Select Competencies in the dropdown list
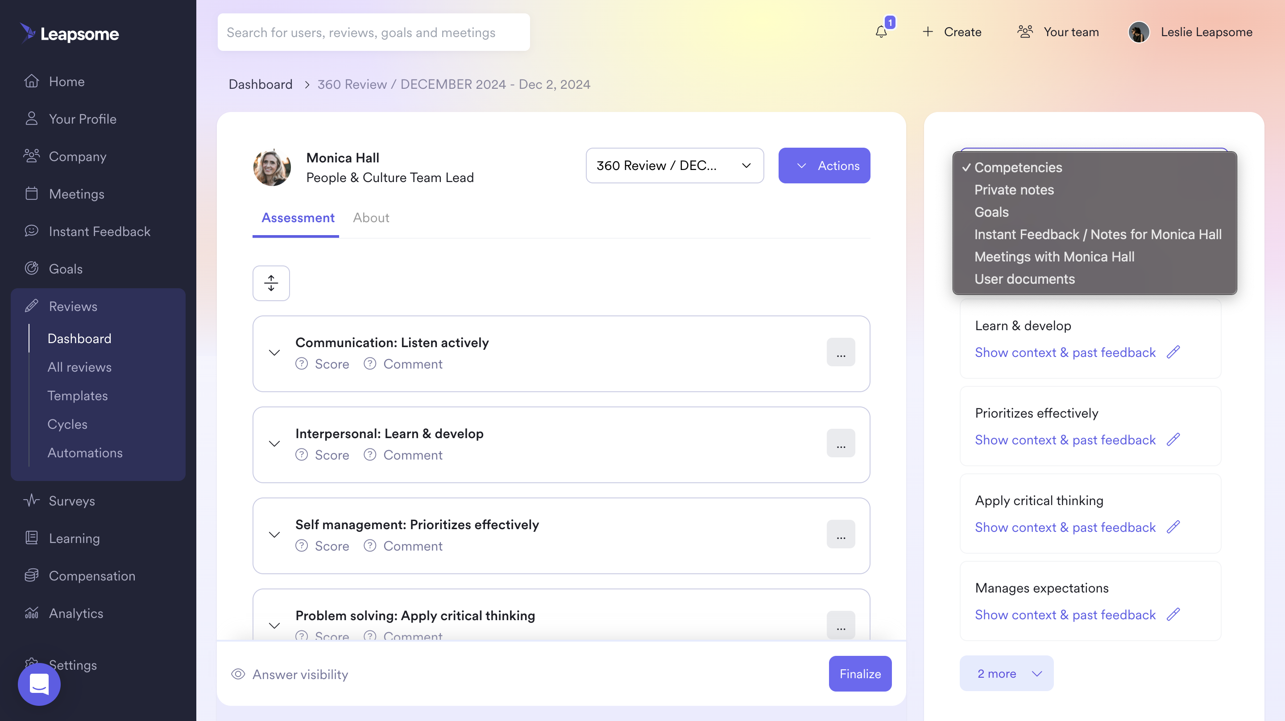Image resolution: width=1285 pixels, height=721 pixels. (1094, 168)
